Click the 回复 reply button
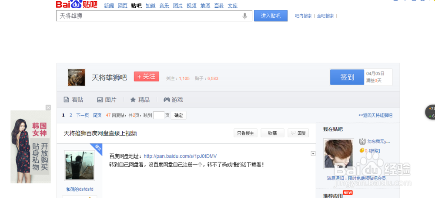Viewport: 435px width, 198px height. point(298,133)
